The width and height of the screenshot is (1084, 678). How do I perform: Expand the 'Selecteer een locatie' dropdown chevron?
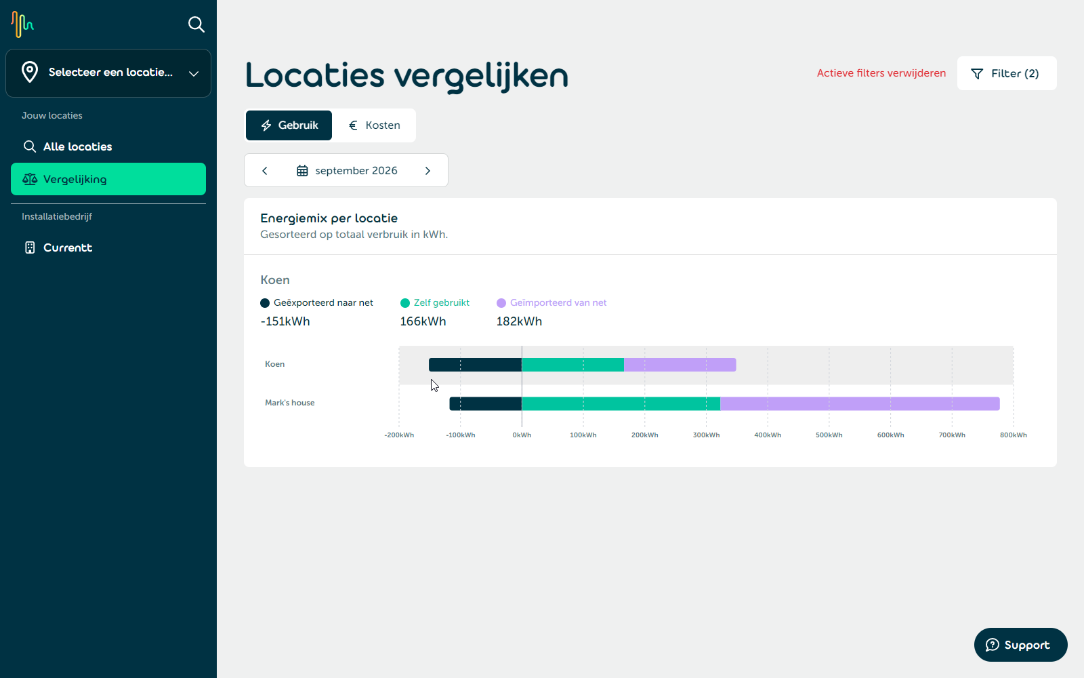tap(194, 73)
